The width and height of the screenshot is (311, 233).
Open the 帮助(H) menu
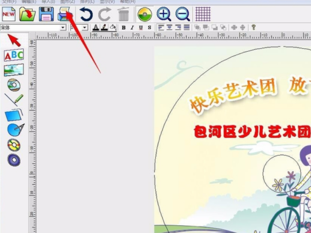point(128,2)
